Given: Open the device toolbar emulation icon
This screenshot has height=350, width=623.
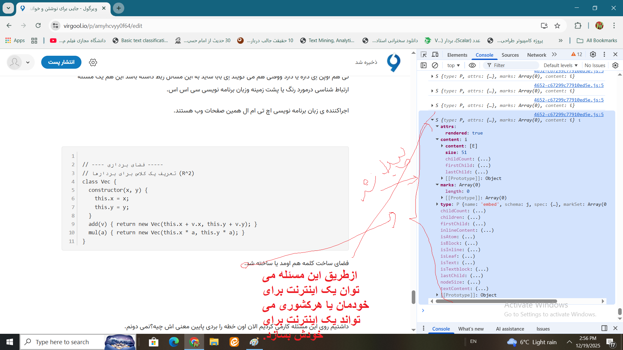Looking at the screenshot, I should click(435, 54).
